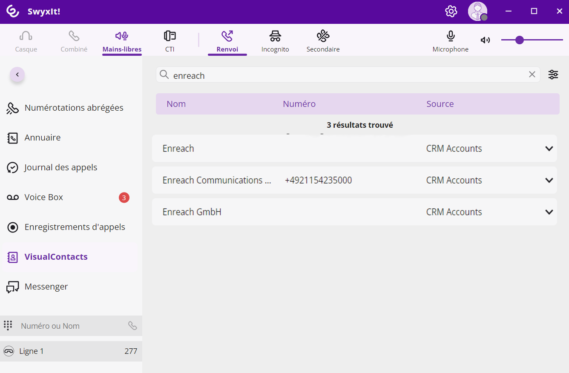Click CRM Accounts source of Enreach GmbH

point(454,212)
